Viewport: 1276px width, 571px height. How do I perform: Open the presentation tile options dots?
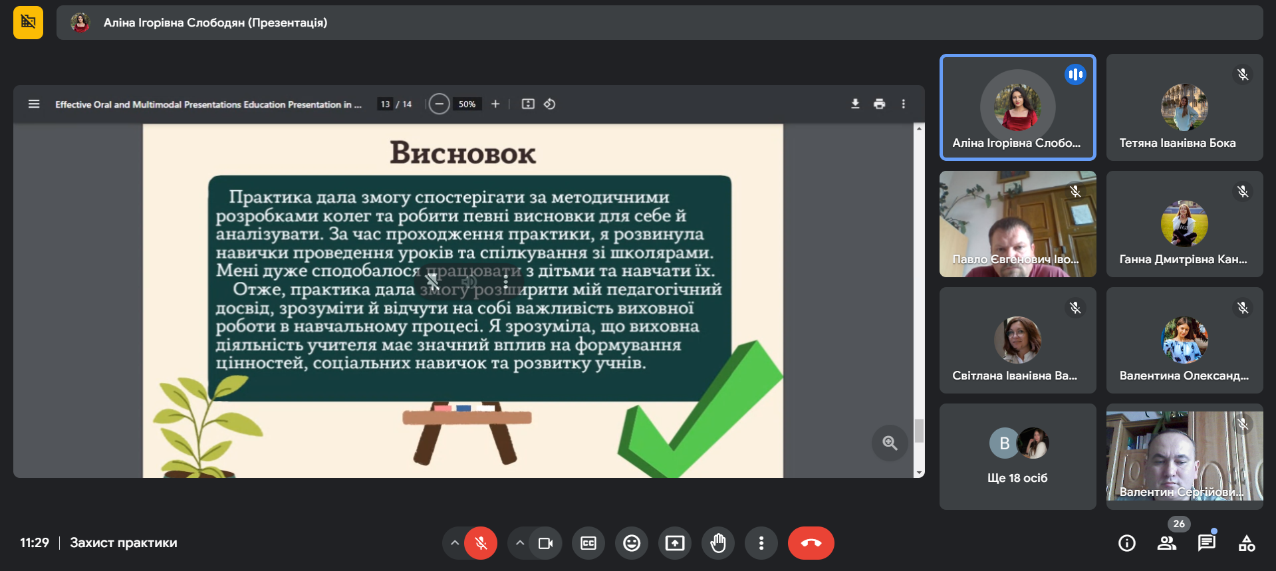505,282
